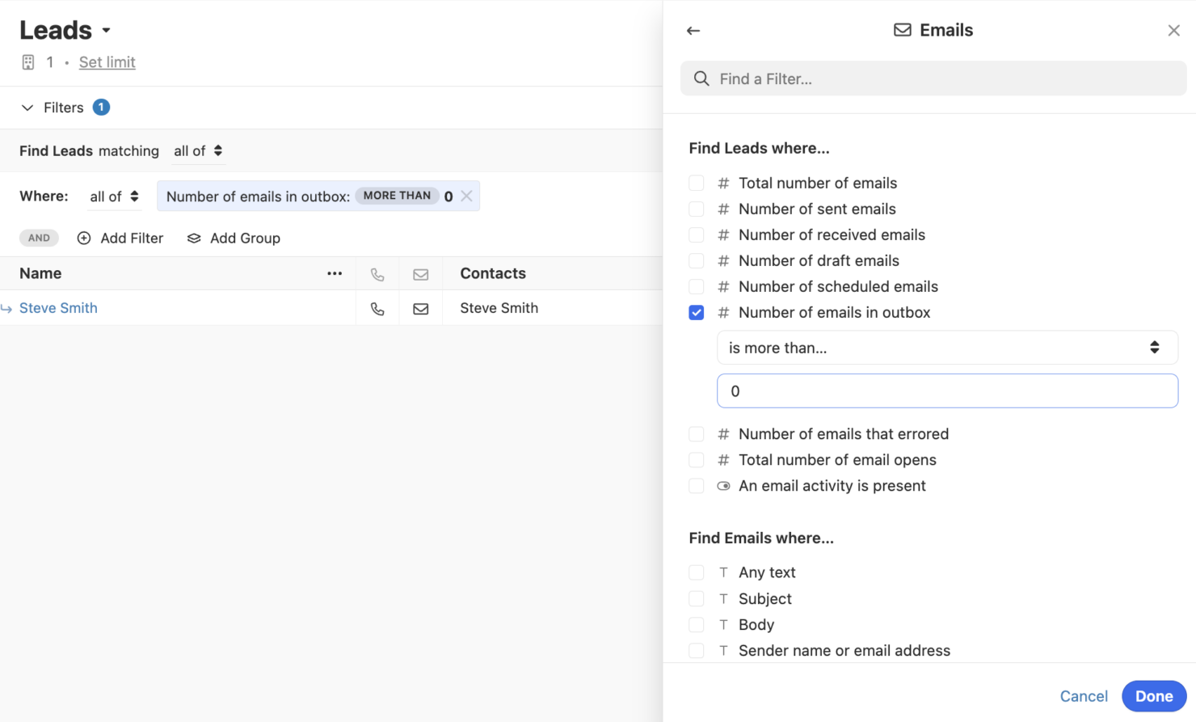The image size is (1196, 722).
Task: Open the Leads view dropdown
Action: coord(104,29)
